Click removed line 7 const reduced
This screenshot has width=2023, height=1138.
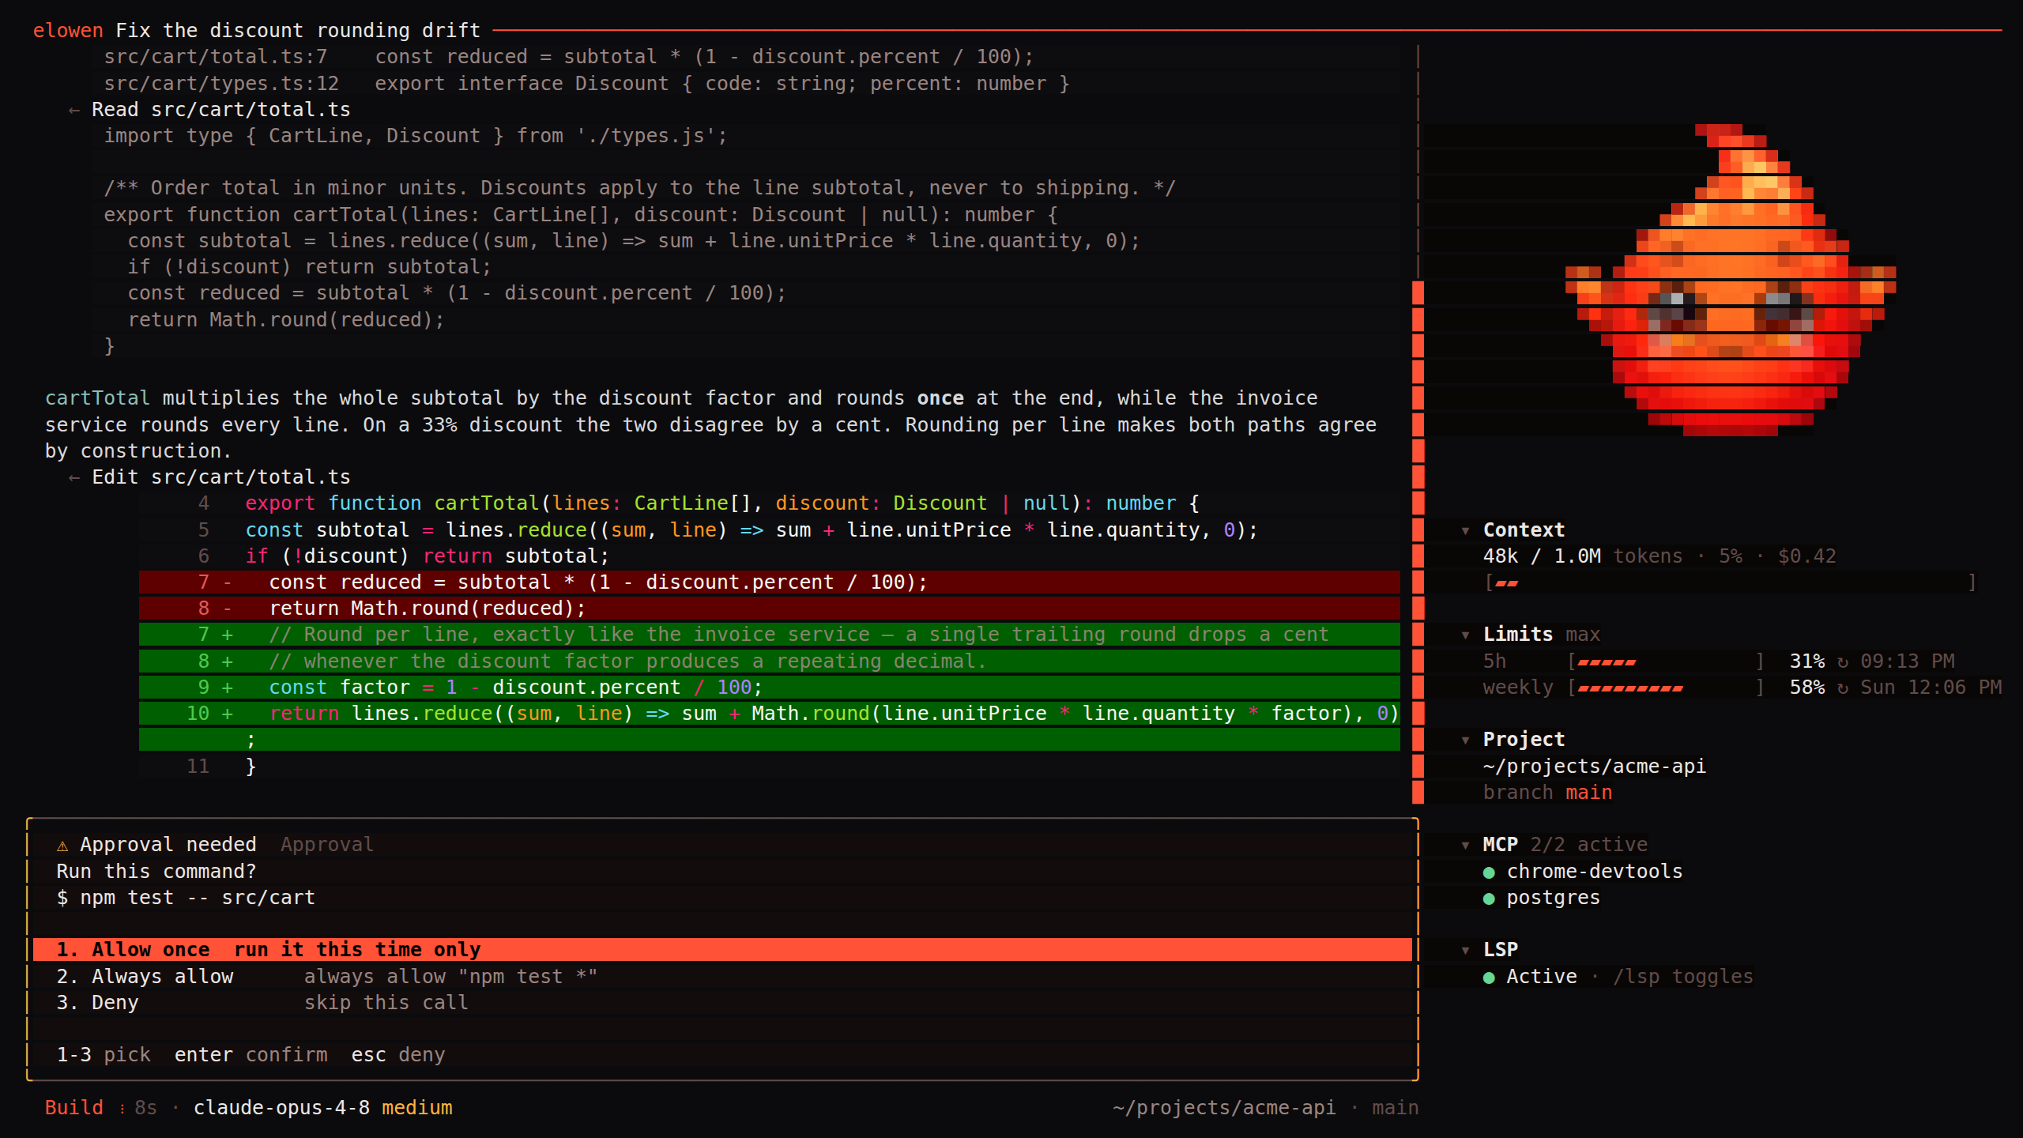770,582
